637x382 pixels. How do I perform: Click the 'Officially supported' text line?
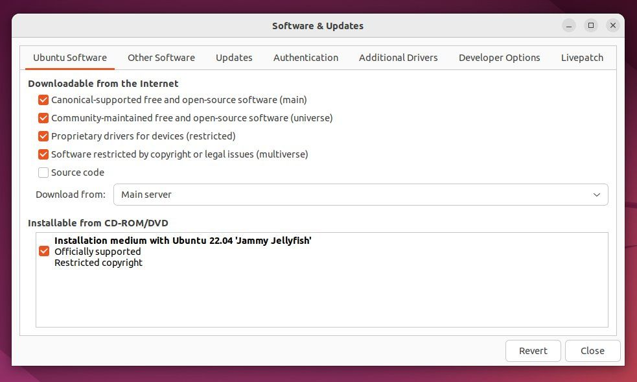point(97,252)
